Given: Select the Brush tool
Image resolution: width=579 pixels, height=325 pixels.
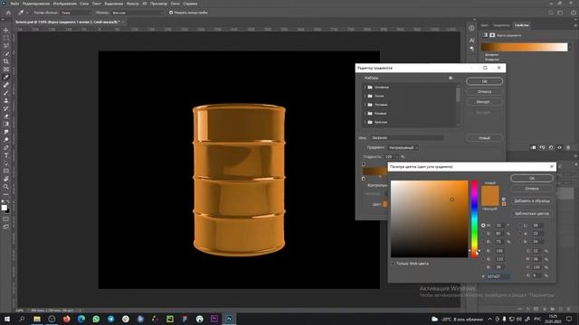Looking at the screenshot, I should tap(6, 93).
